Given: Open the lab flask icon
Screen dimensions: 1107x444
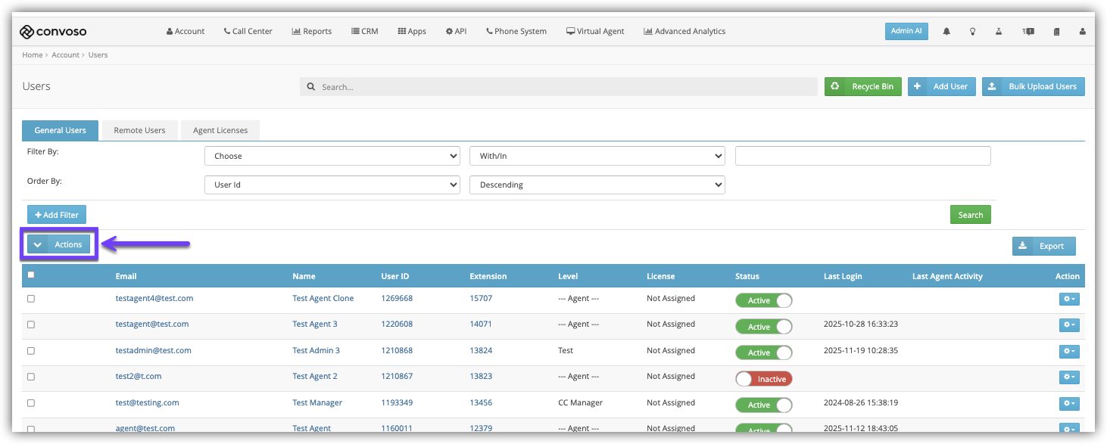Looking at the screenshot, I should coord(999,32).
